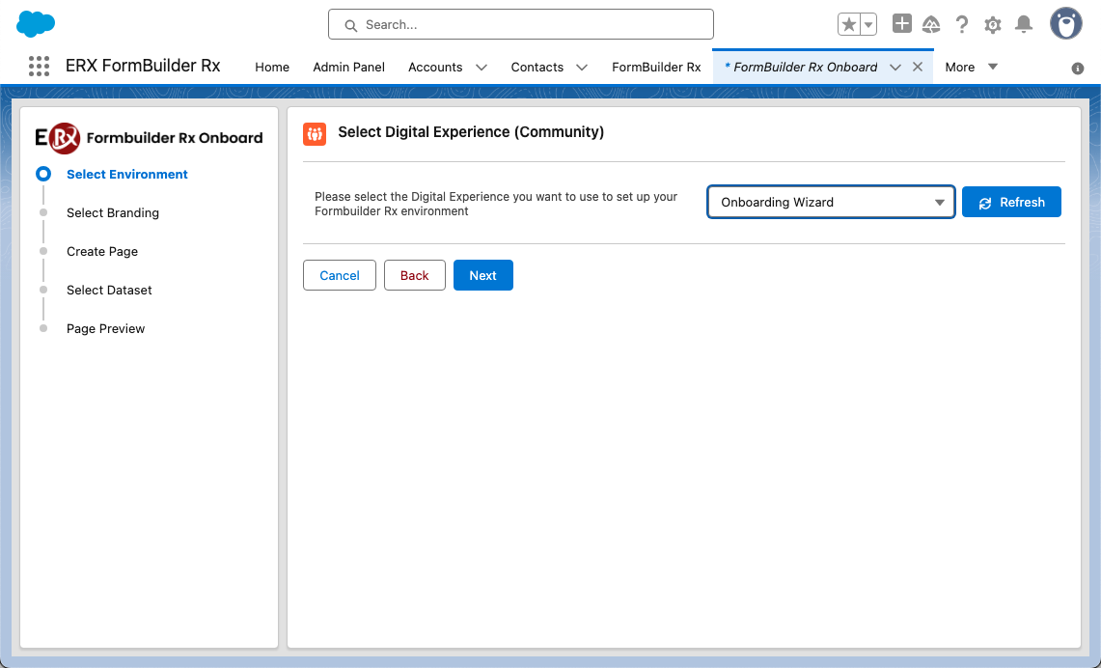Click the Salesforce cloud logo

click(x=36, y=24)
